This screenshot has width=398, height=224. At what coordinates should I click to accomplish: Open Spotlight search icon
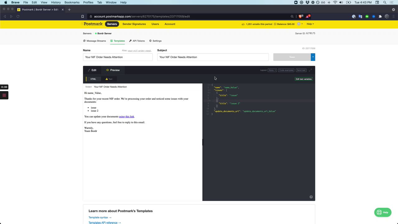click(x=385, y=2)
